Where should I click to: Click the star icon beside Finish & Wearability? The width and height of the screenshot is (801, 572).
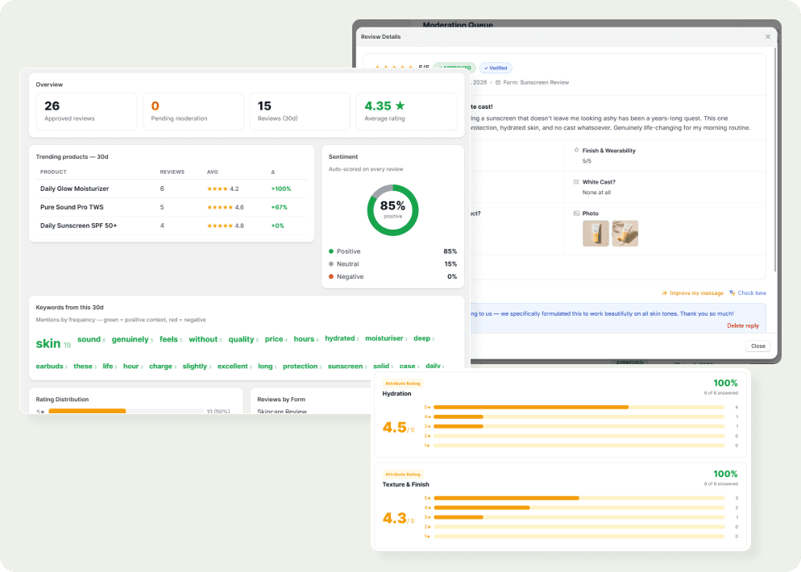(x=576, y=150)
